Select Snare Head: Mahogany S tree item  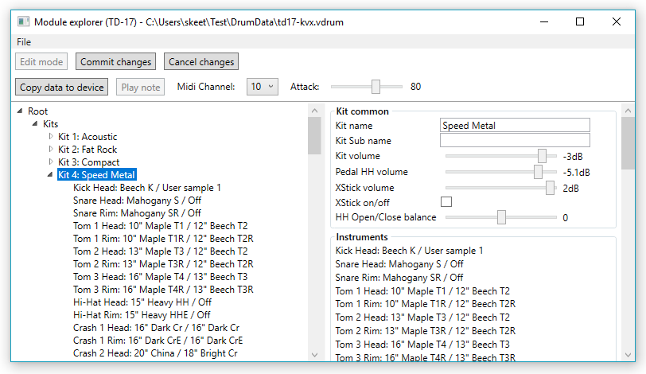click(x=137, y=201)
